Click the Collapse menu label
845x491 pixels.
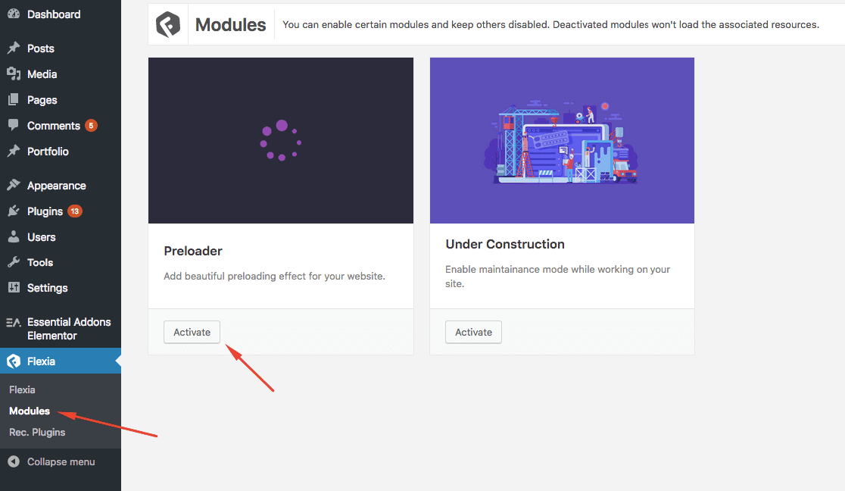(x=61, y=462)
